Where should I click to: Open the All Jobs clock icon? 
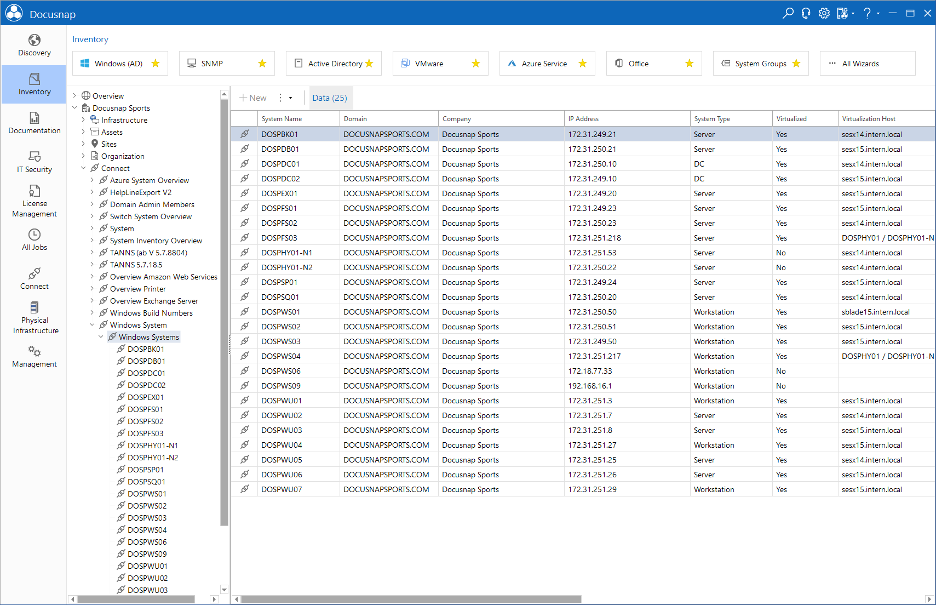click(34, 235)
